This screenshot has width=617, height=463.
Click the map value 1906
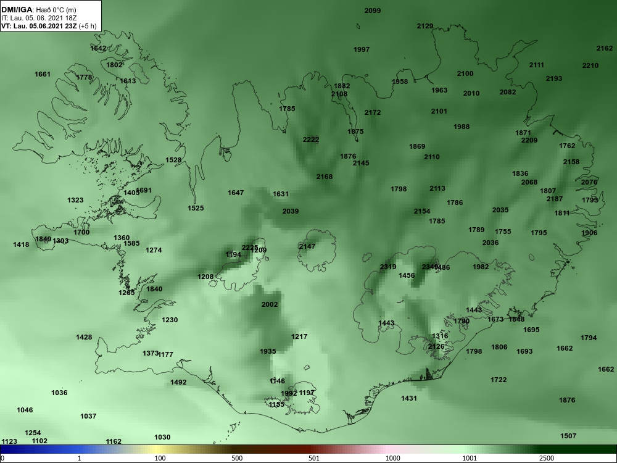coord(589,233)
